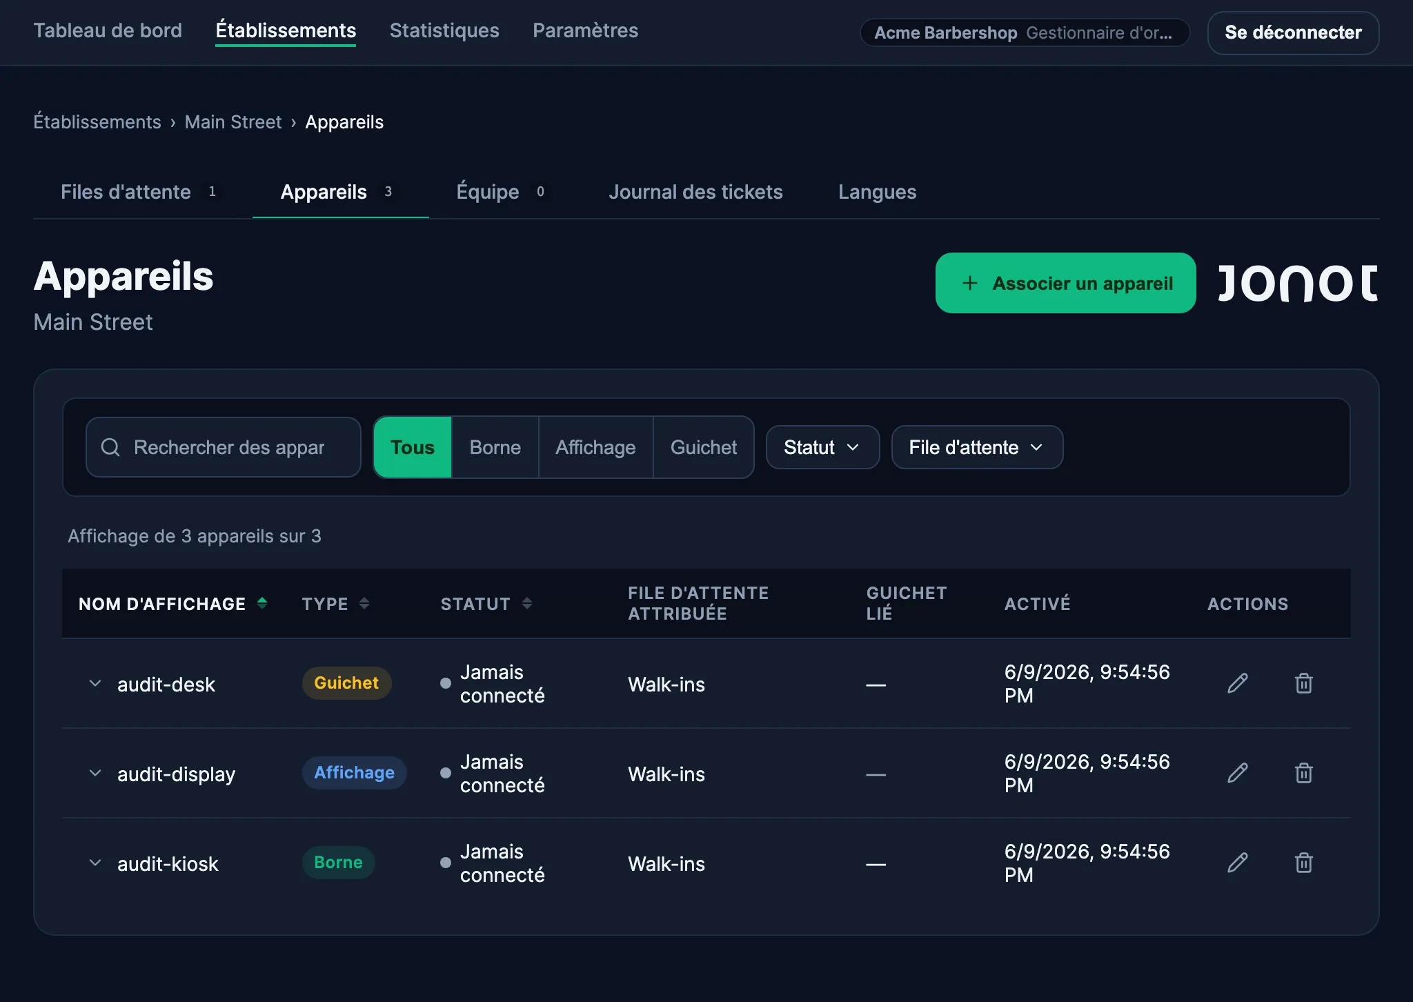Click the audit-desk device name
Image resolution: width=1413 pixels, height=1002 pixels.
point(166,685)
